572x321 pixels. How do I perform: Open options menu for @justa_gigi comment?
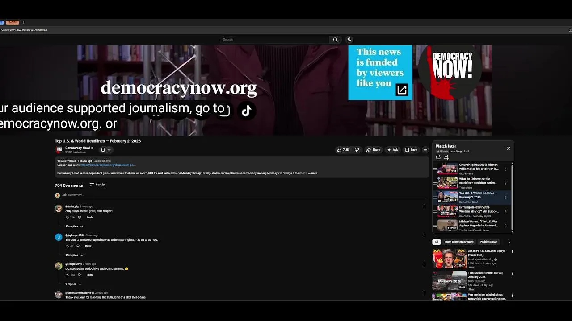(425, 206)
